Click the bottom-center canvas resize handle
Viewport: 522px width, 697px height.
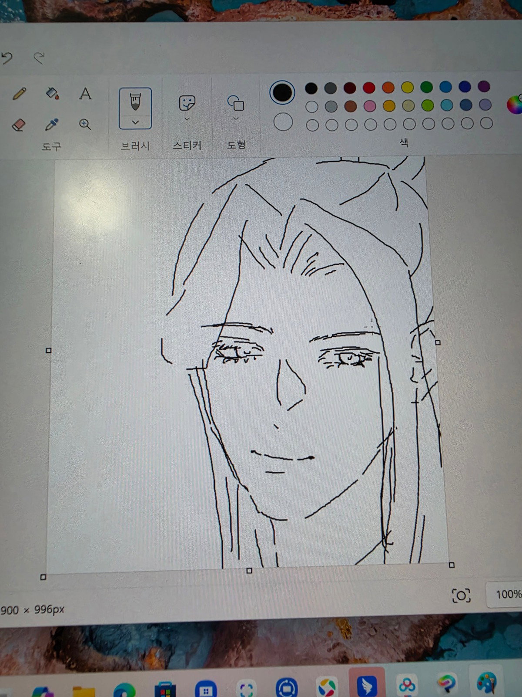[249, 571]
